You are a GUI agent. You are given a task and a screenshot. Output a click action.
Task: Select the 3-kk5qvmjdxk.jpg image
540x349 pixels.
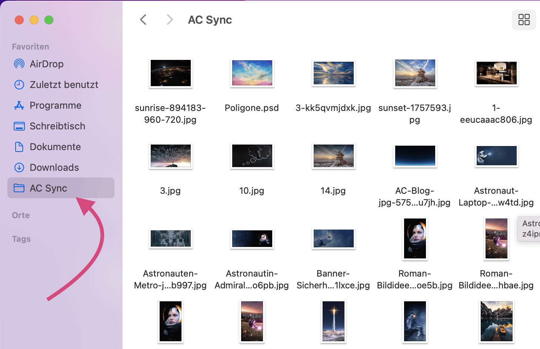[x=333, y=73]
